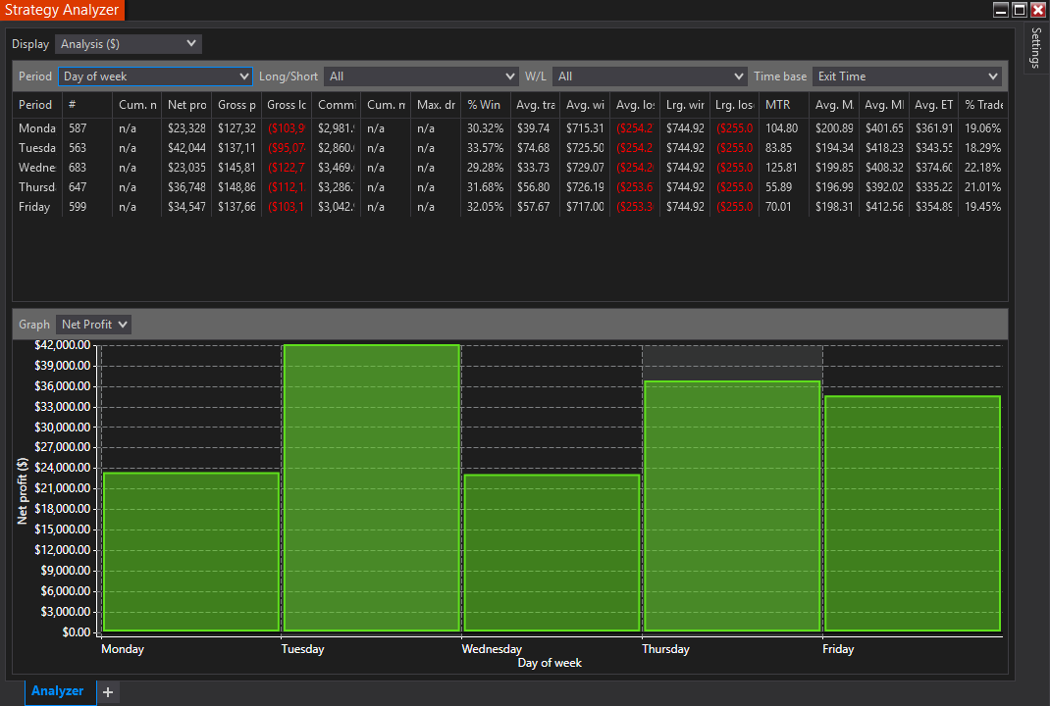The width and height of the screenshot is (1050, 706).
Task: Sort by the Net pro column header
Action: tap(186, 105)
